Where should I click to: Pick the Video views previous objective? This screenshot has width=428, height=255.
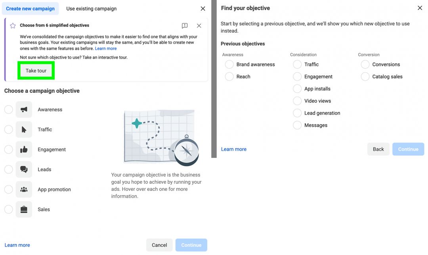[297, 101]
